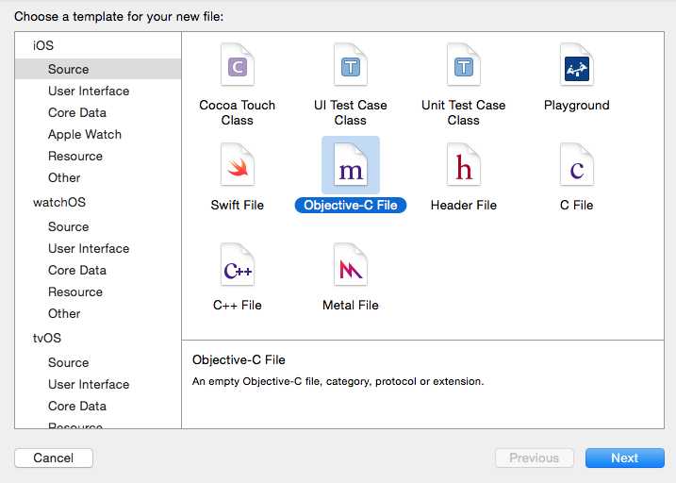Select Core Data under watchOS
This screenshot has width=676, height=483.
pos(77,270)
